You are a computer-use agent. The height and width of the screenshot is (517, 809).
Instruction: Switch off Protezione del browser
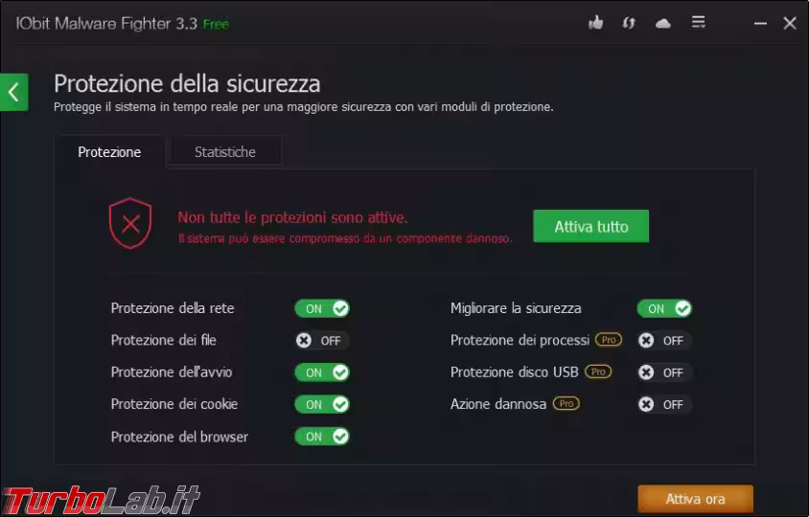point(322,437)
